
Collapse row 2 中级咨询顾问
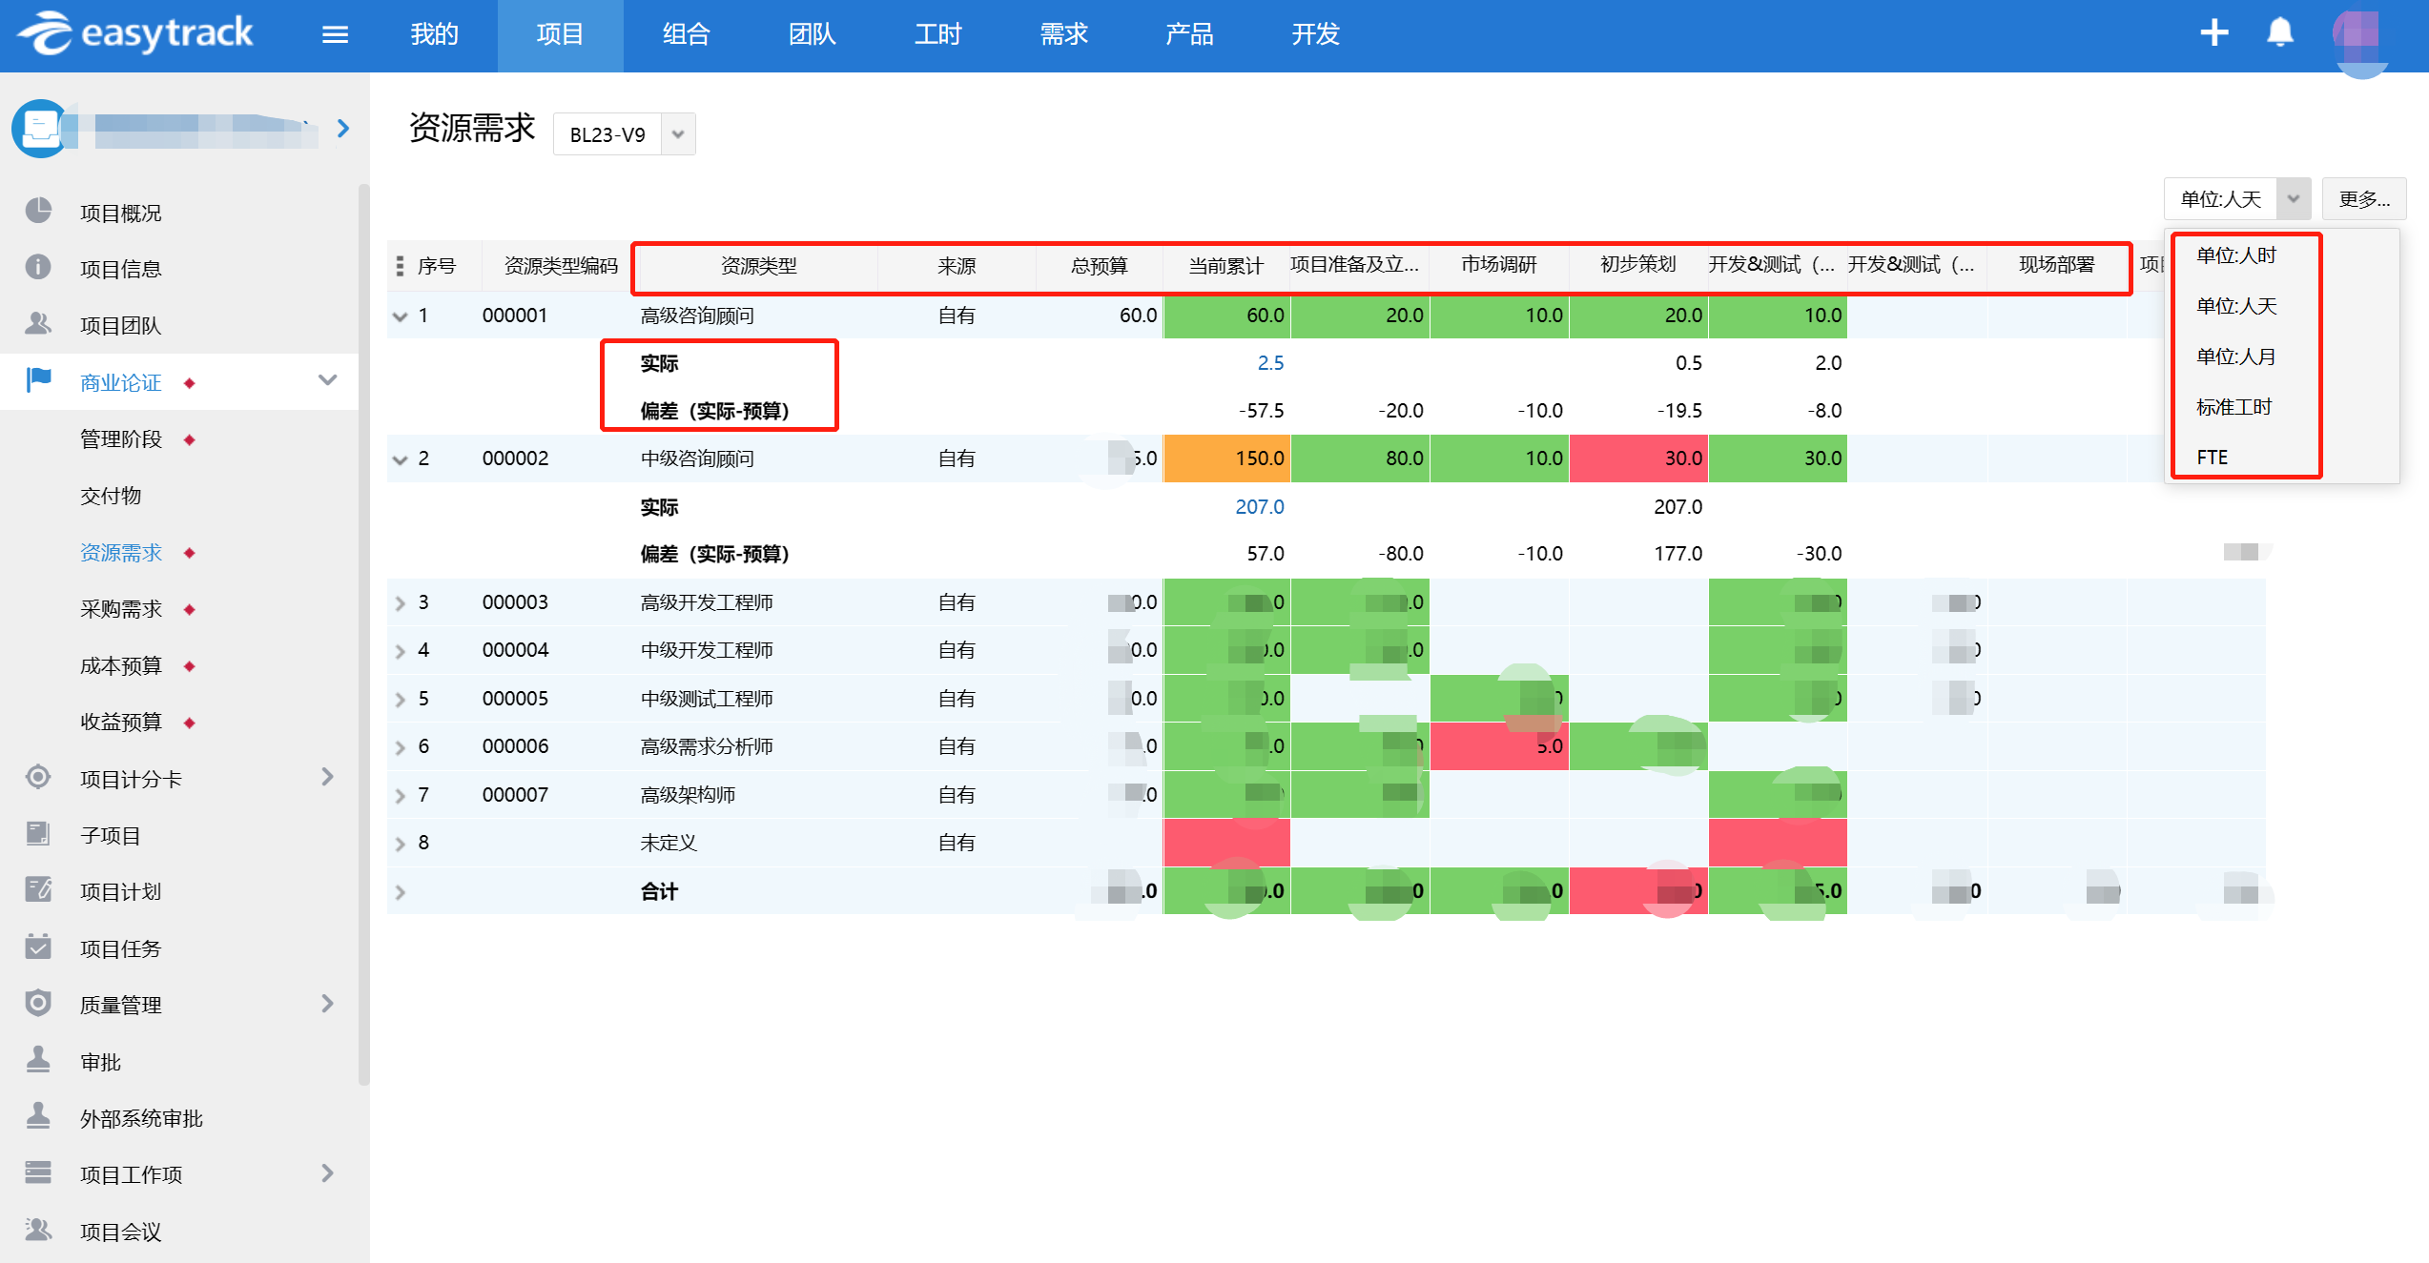401,459
